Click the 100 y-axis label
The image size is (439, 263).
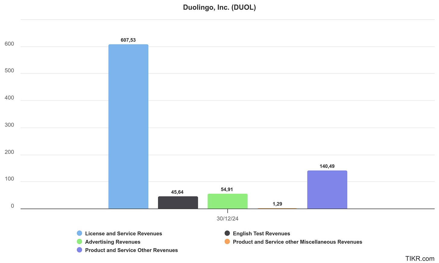point(9,179)
